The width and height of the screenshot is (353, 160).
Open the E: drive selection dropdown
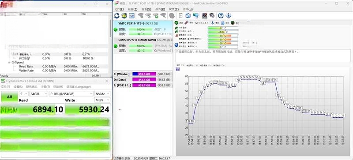[x=71, y=93]
